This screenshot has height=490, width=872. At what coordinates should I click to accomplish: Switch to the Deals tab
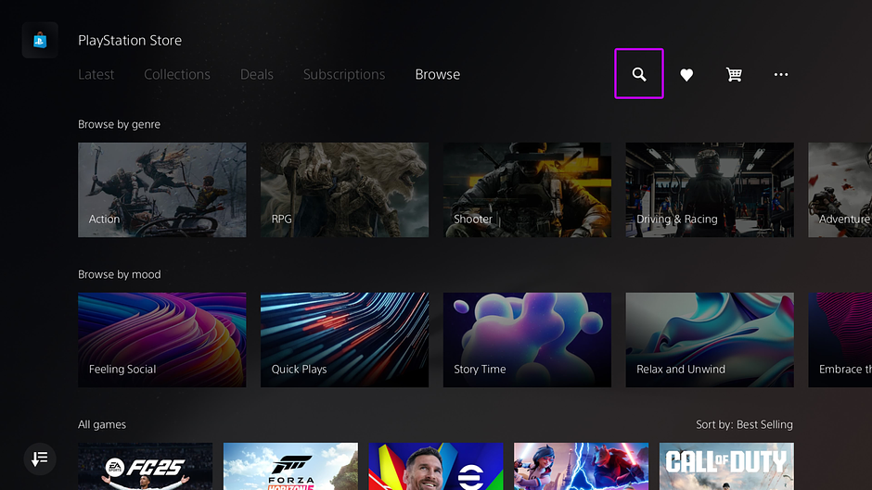pos(256,74)
